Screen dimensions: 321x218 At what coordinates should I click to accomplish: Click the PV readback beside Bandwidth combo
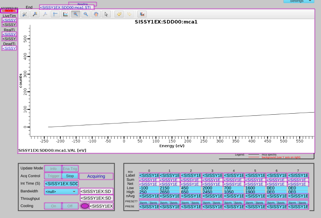click(96, 191)
